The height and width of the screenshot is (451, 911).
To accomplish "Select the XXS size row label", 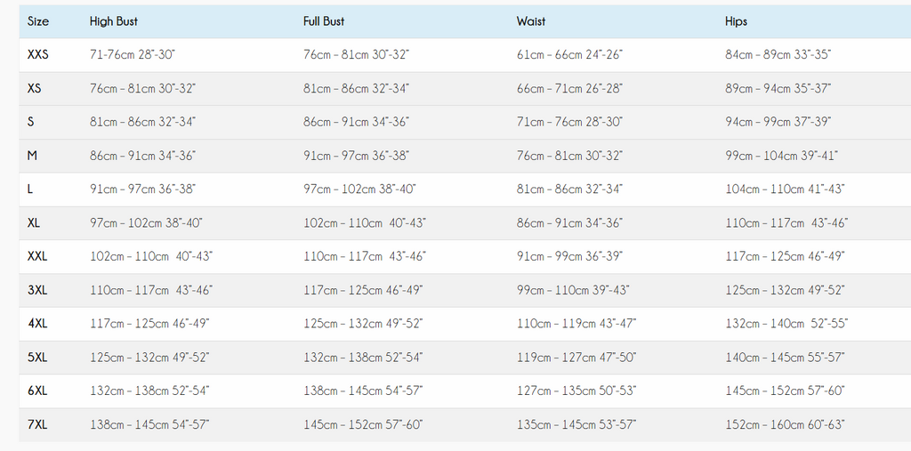I will click(38, 55).
